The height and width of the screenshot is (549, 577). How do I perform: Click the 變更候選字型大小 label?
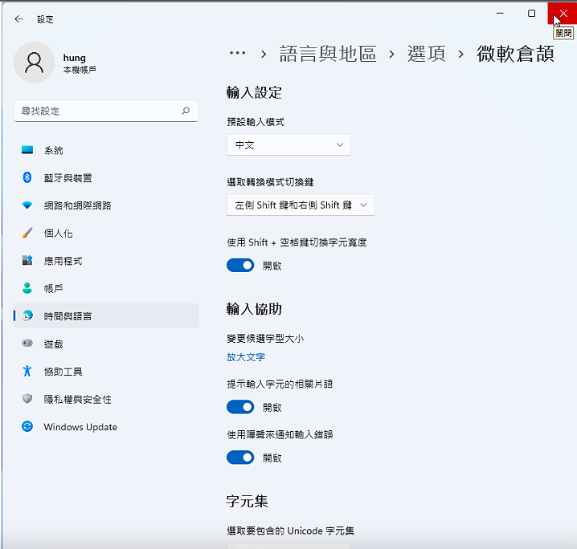265,338
